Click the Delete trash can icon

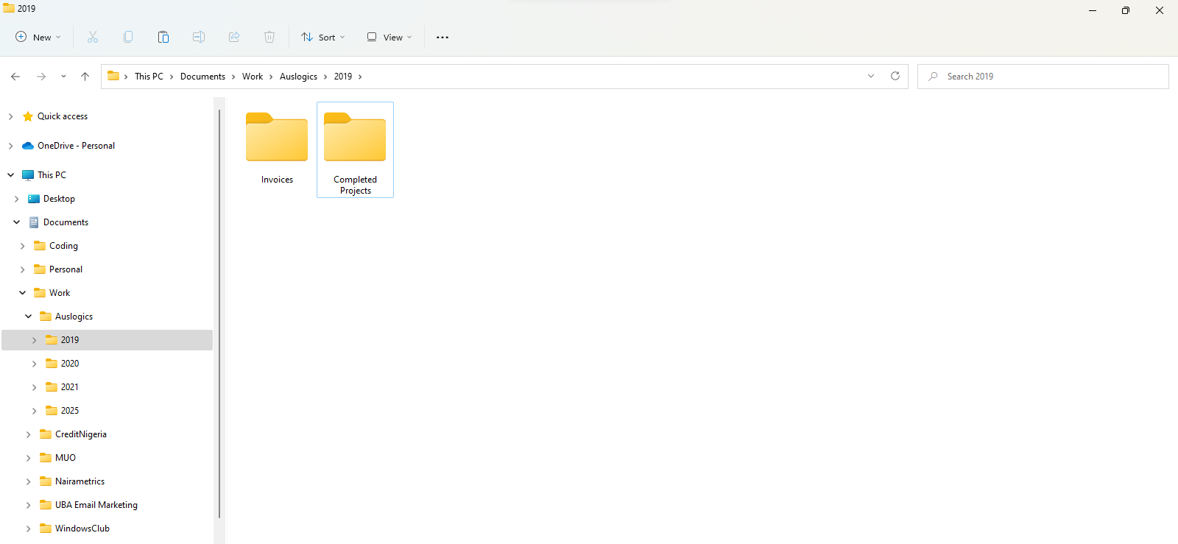[269, 37]
